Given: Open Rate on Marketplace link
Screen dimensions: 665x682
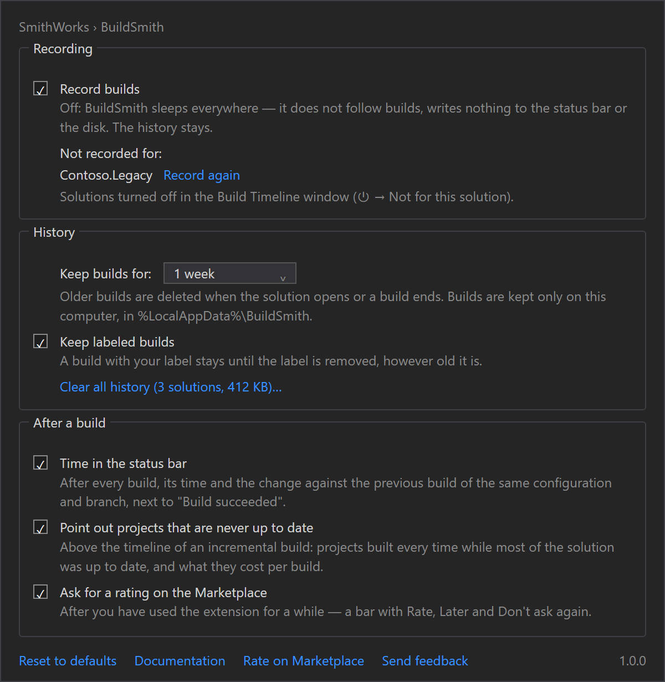Looking at the screenshot, I should click(304, 661).
